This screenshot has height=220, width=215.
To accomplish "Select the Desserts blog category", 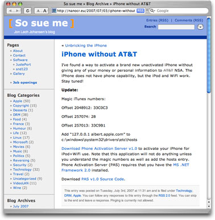I will (x=20, y=110).
